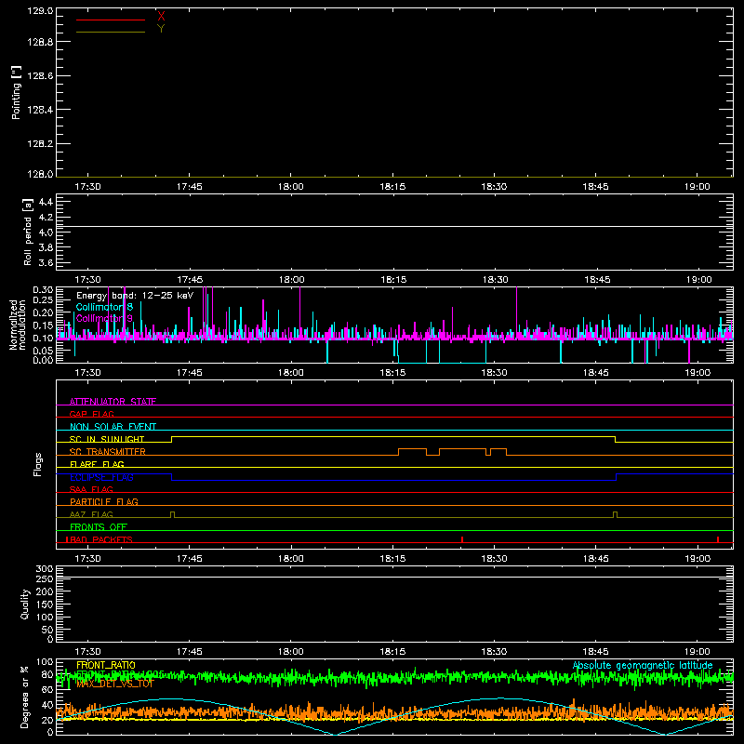Click the 'Flags' axis title
Viewport: 744px width, 744px height.
pyautogui.click(x=38, y=464)
